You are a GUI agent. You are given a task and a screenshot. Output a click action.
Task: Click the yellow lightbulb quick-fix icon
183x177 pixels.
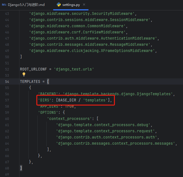click(x=24, y=74)
